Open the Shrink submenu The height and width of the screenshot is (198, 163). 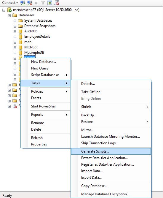click(111, 107)
